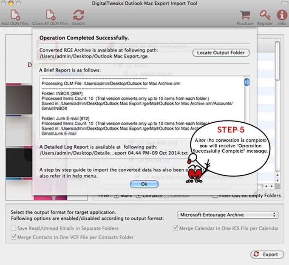Toggle the Filter Out All Empty Folders checkbox
Viewport: 289px width, 265px height.
(x=215, y=196)
